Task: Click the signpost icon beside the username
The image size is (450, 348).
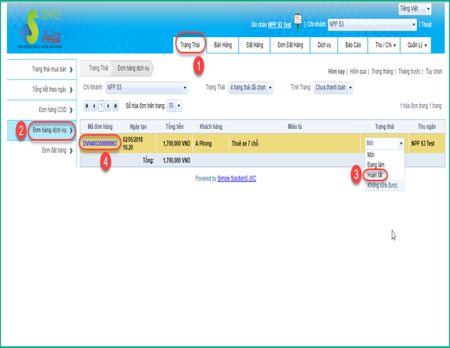Action: 298,22
